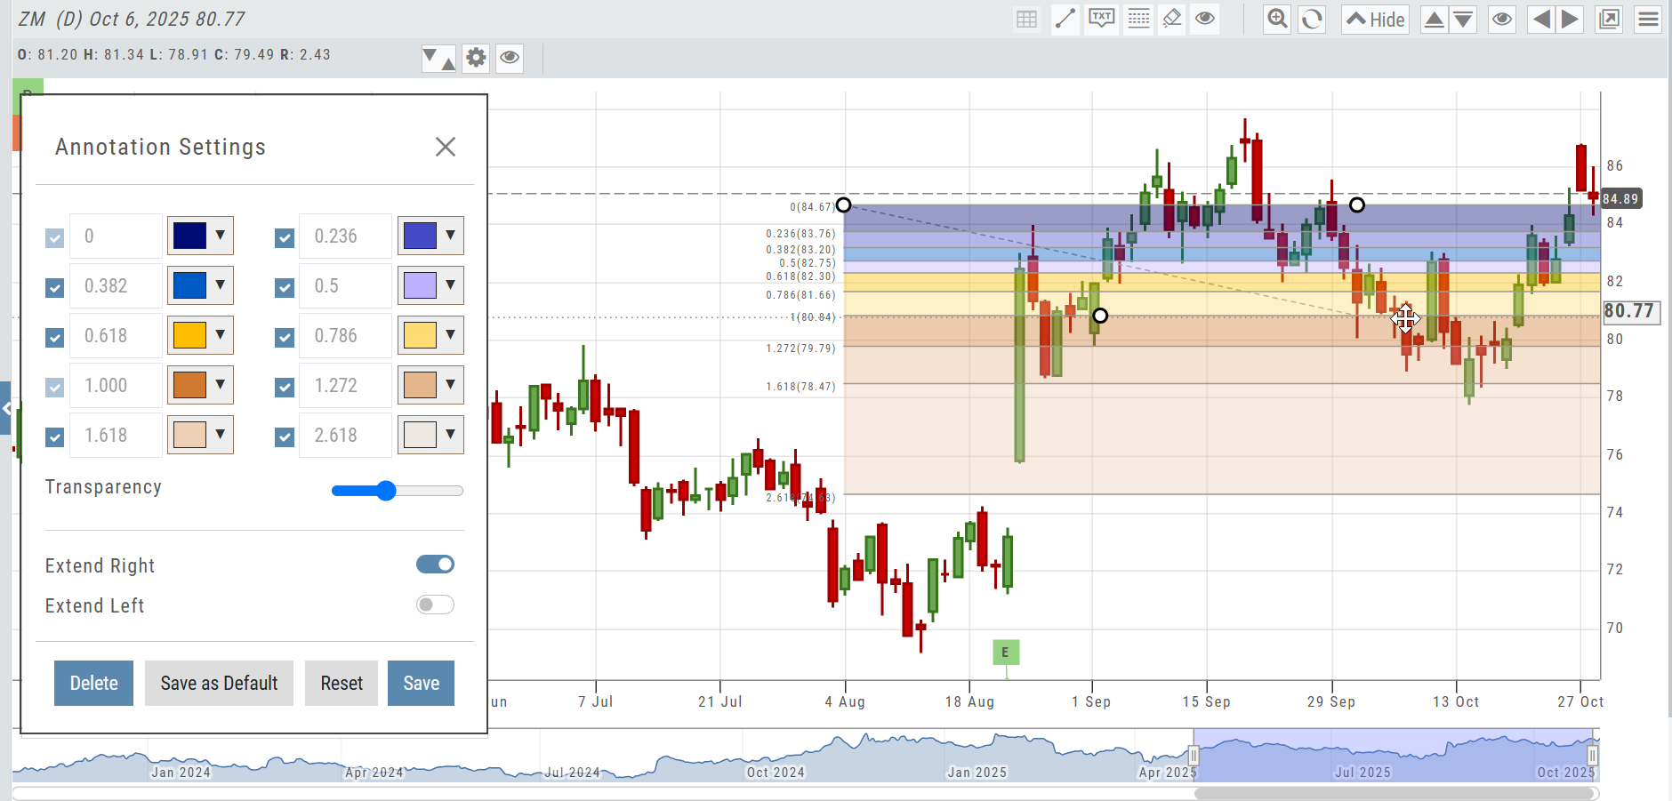The image size is (1672, 801).
Task: Click the 2.618 level value field
Action: pyautogui.click(x=345, y=436)
